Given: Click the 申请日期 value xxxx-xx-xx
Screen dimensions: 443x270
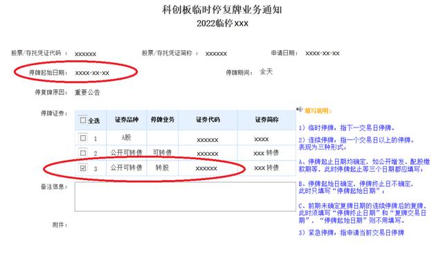Looking at the screenshot, I should tap(323, 53).
